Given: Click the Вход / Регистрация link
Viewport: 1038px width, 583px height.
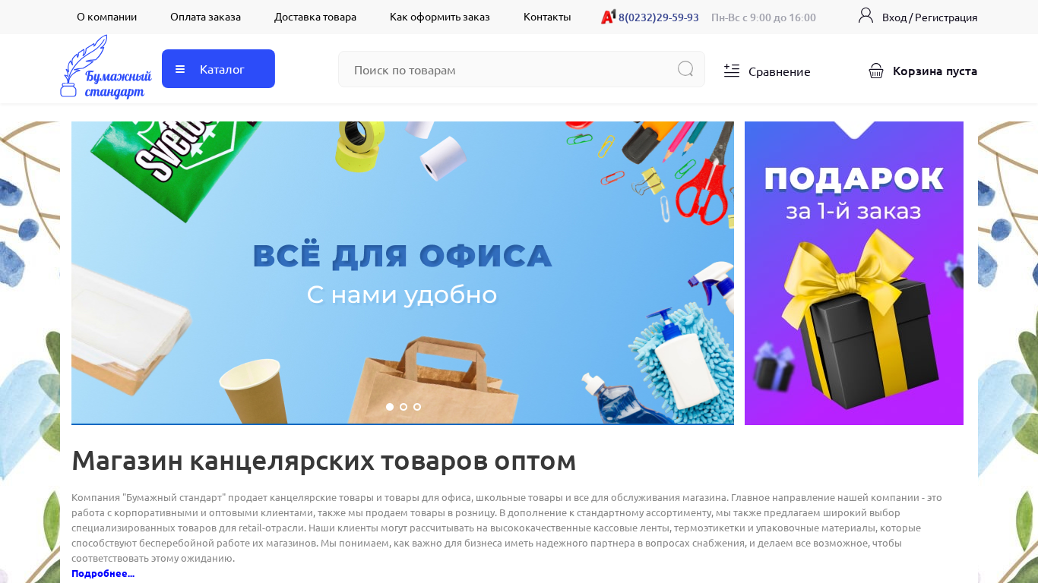Looking at the screenshot, I should pyautogui.click(x=929, y=17).
